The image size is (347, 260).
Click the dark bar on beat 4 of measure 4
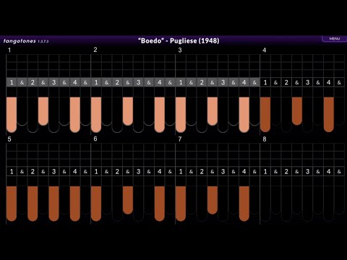[329, 115]
